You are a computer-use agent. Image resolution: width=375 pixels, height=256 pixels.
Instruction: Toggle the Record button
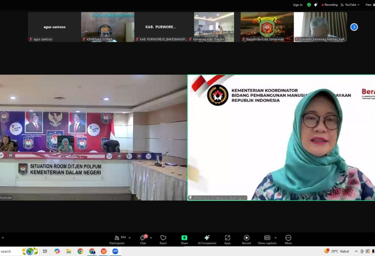coord(246,239)
